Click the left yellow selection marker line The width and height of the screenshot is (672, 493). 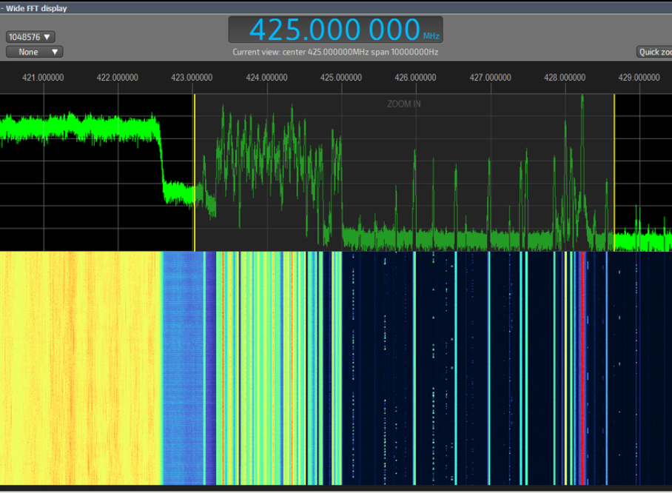coord(195,172)
